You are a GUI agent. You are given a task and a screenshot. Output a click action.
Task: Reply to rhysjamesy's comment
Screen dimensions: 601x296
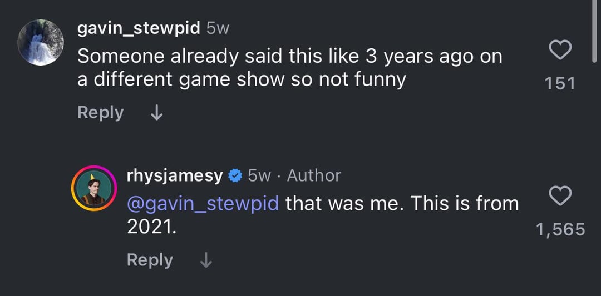pos(150,259)
